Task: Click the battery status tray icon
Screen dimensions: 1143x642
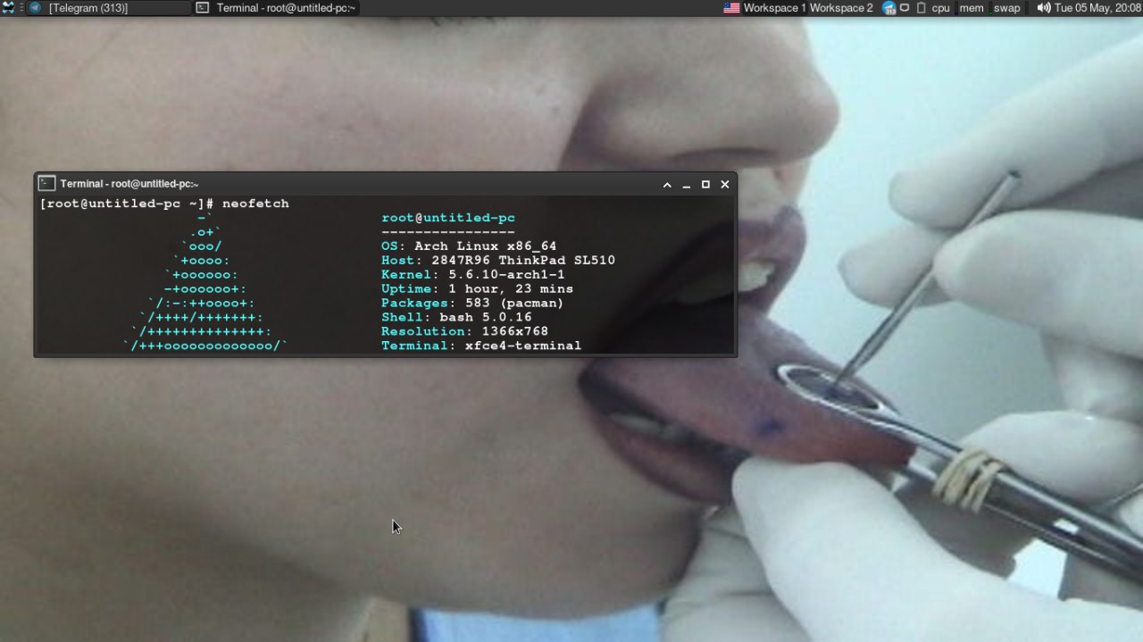Action: [921, 8]
